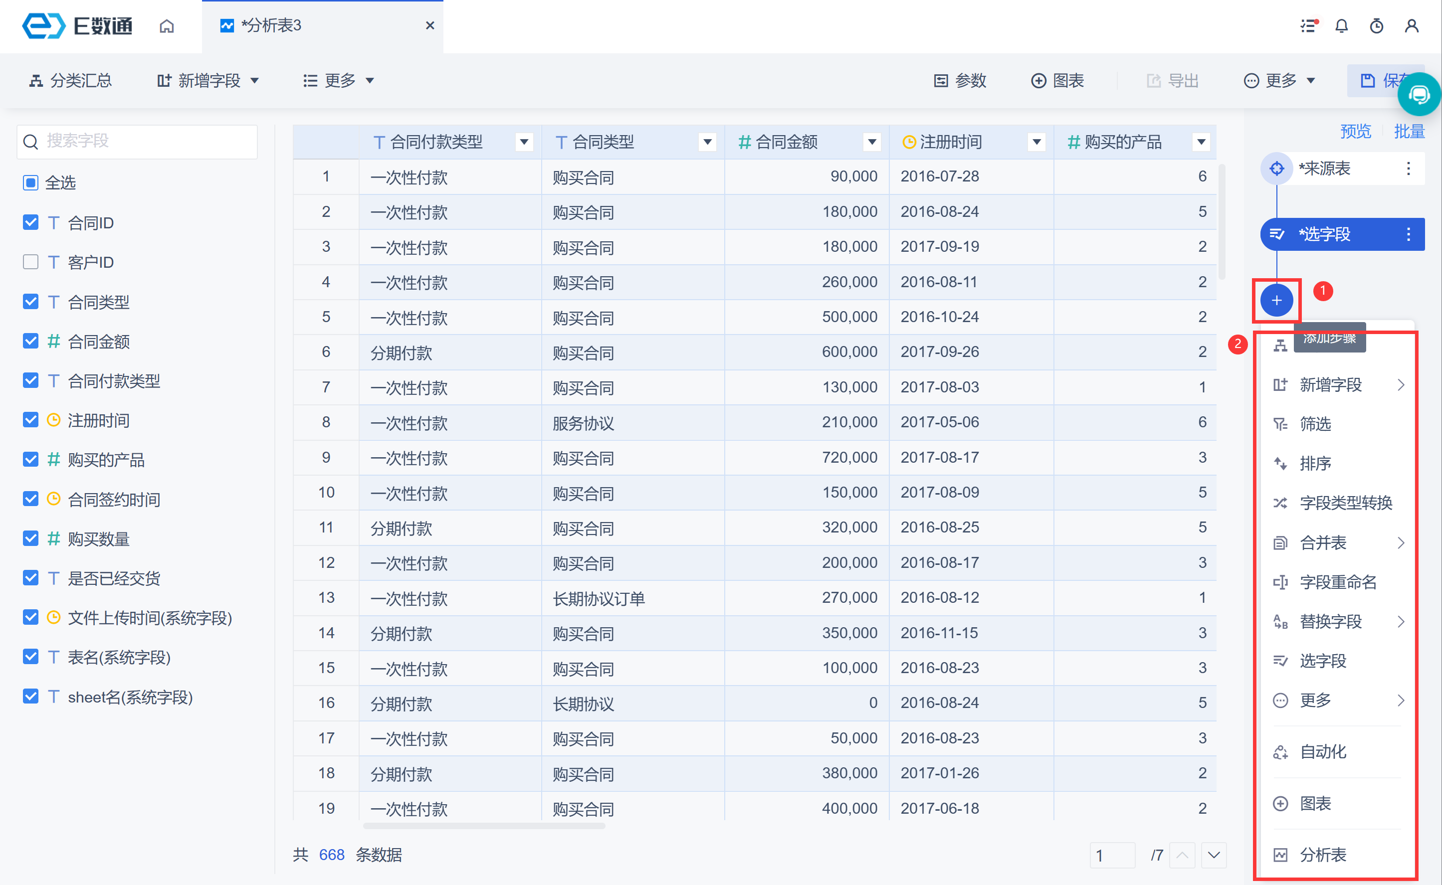Click the home icon in the header

pyautogui.click(x=167, y=26)
